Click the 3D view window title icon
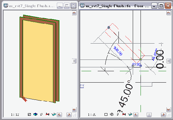173x120 pixels. (x=6, y=6)
